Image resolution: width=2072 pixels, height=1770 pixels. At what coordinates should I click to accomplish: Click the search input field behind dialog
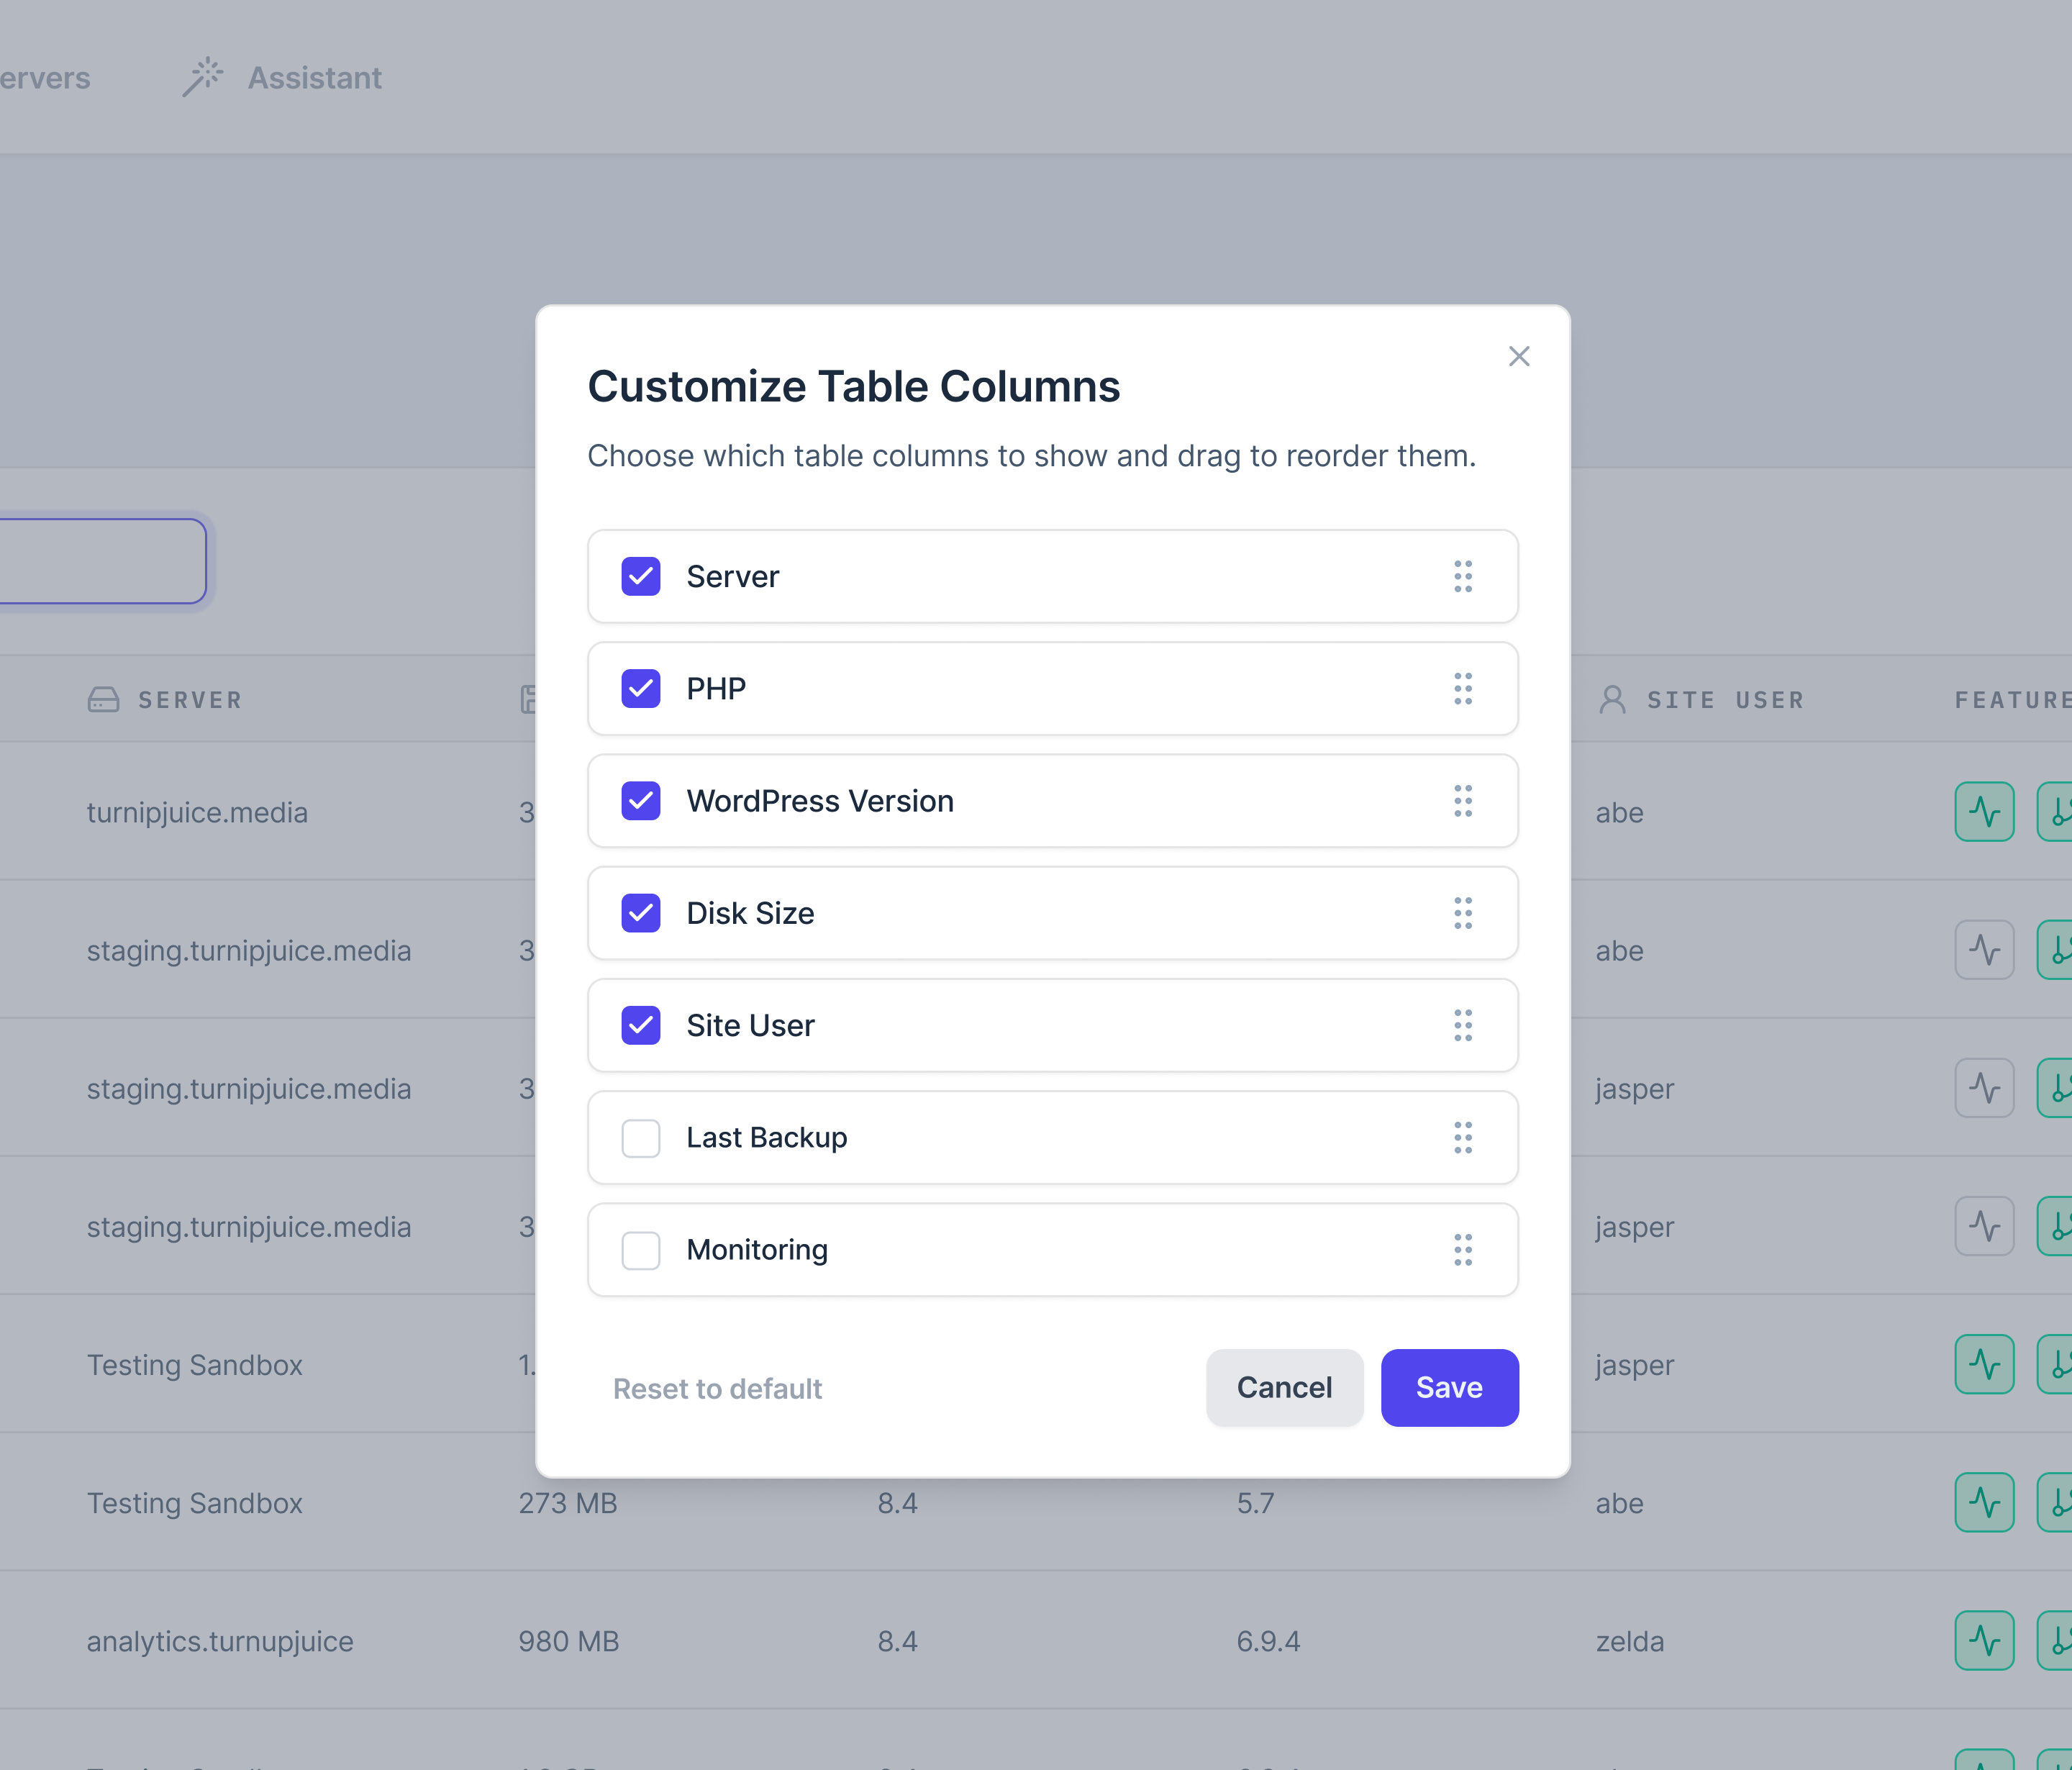[102, 561]
